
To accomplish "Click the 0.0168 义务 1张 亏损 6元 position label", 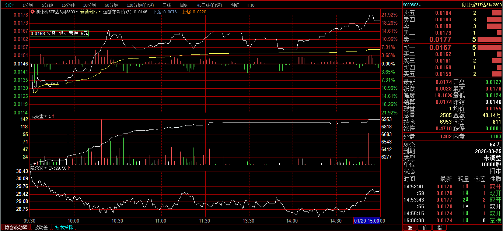I will 59,33.
